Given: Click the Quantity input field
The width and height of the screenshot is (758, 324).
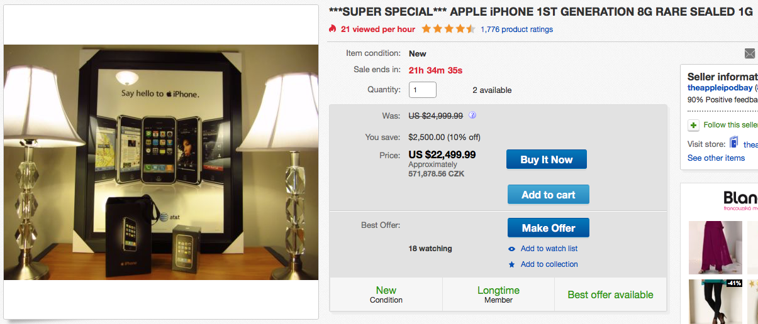Looking at the screenshot, I should click(x=423, y=90).
